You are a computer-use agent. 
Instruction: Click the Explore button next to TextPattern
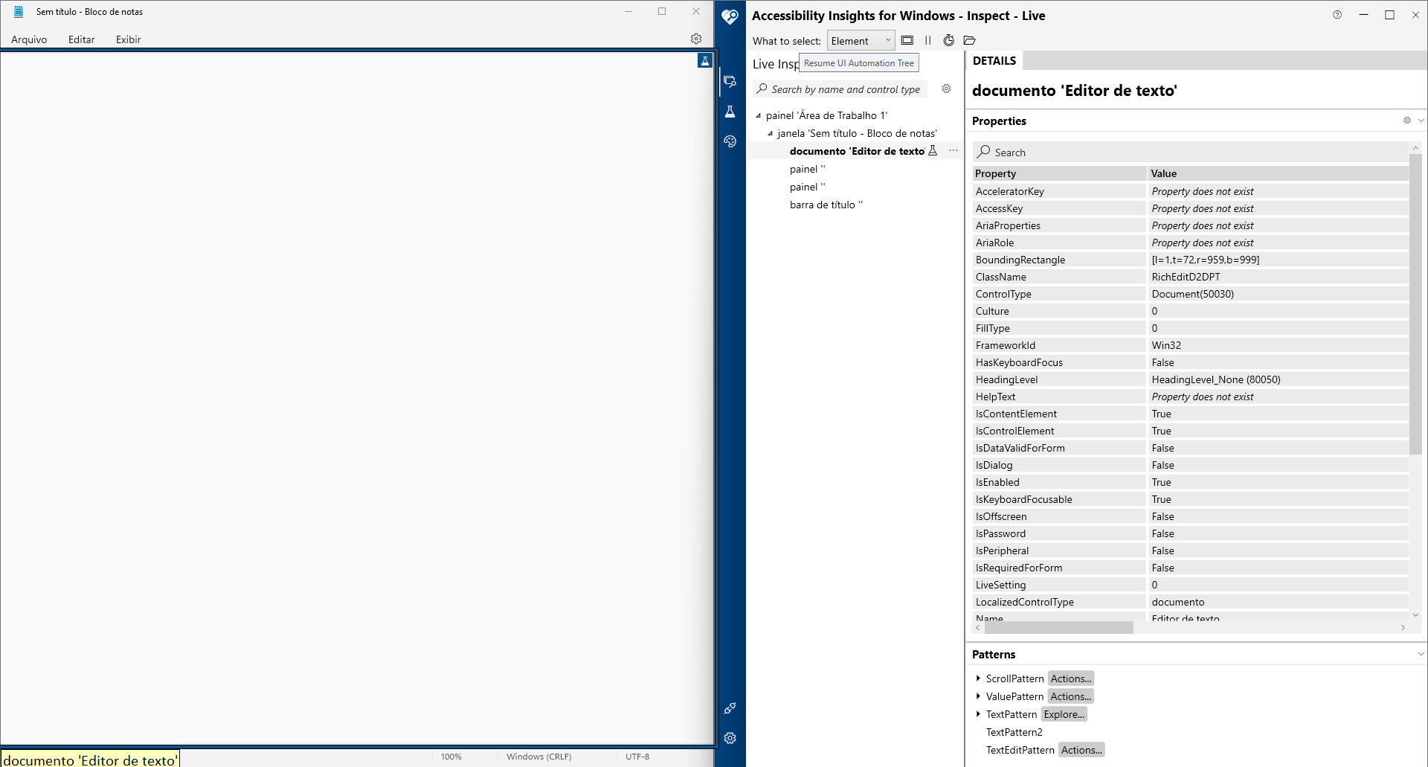[1064, 714]
